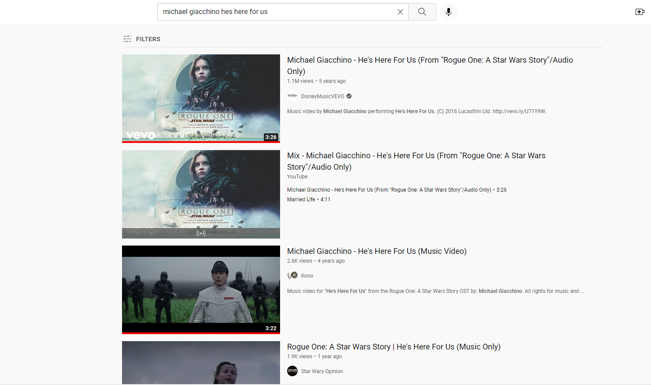Viewport: 651px width, 385px height.
Task: Click inside the search input field
Action: 277,12
